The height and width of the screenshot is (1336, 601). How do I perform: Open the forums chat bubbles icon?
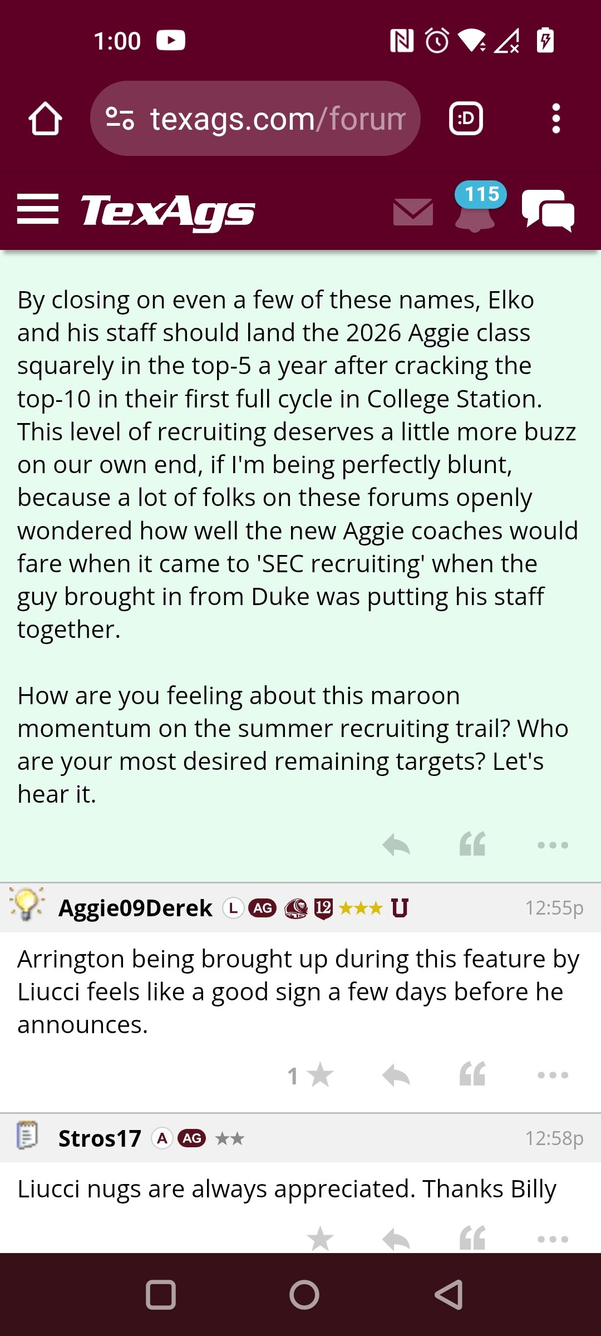548,210
